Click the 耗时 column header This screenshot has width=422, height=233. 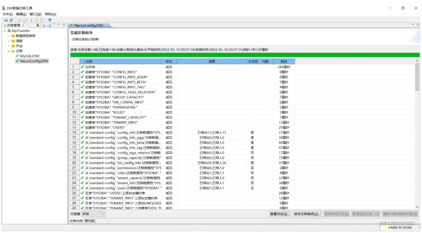284,62
